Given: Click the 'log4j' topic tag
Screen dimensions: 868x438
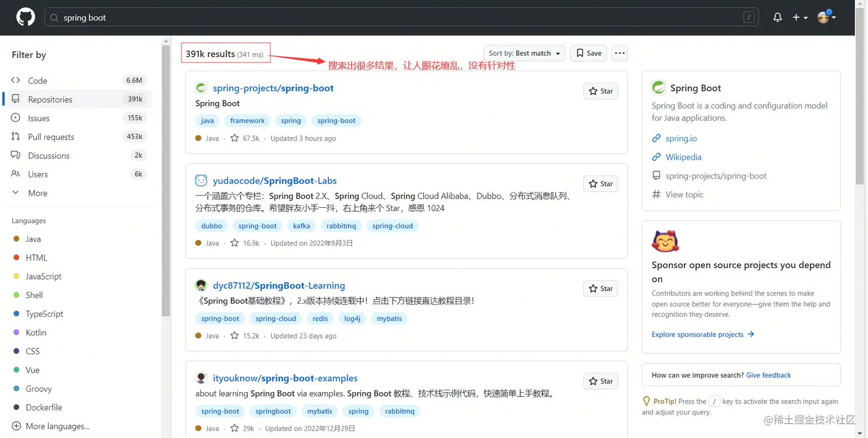Looking at the screenshot, I should (352, 319).
